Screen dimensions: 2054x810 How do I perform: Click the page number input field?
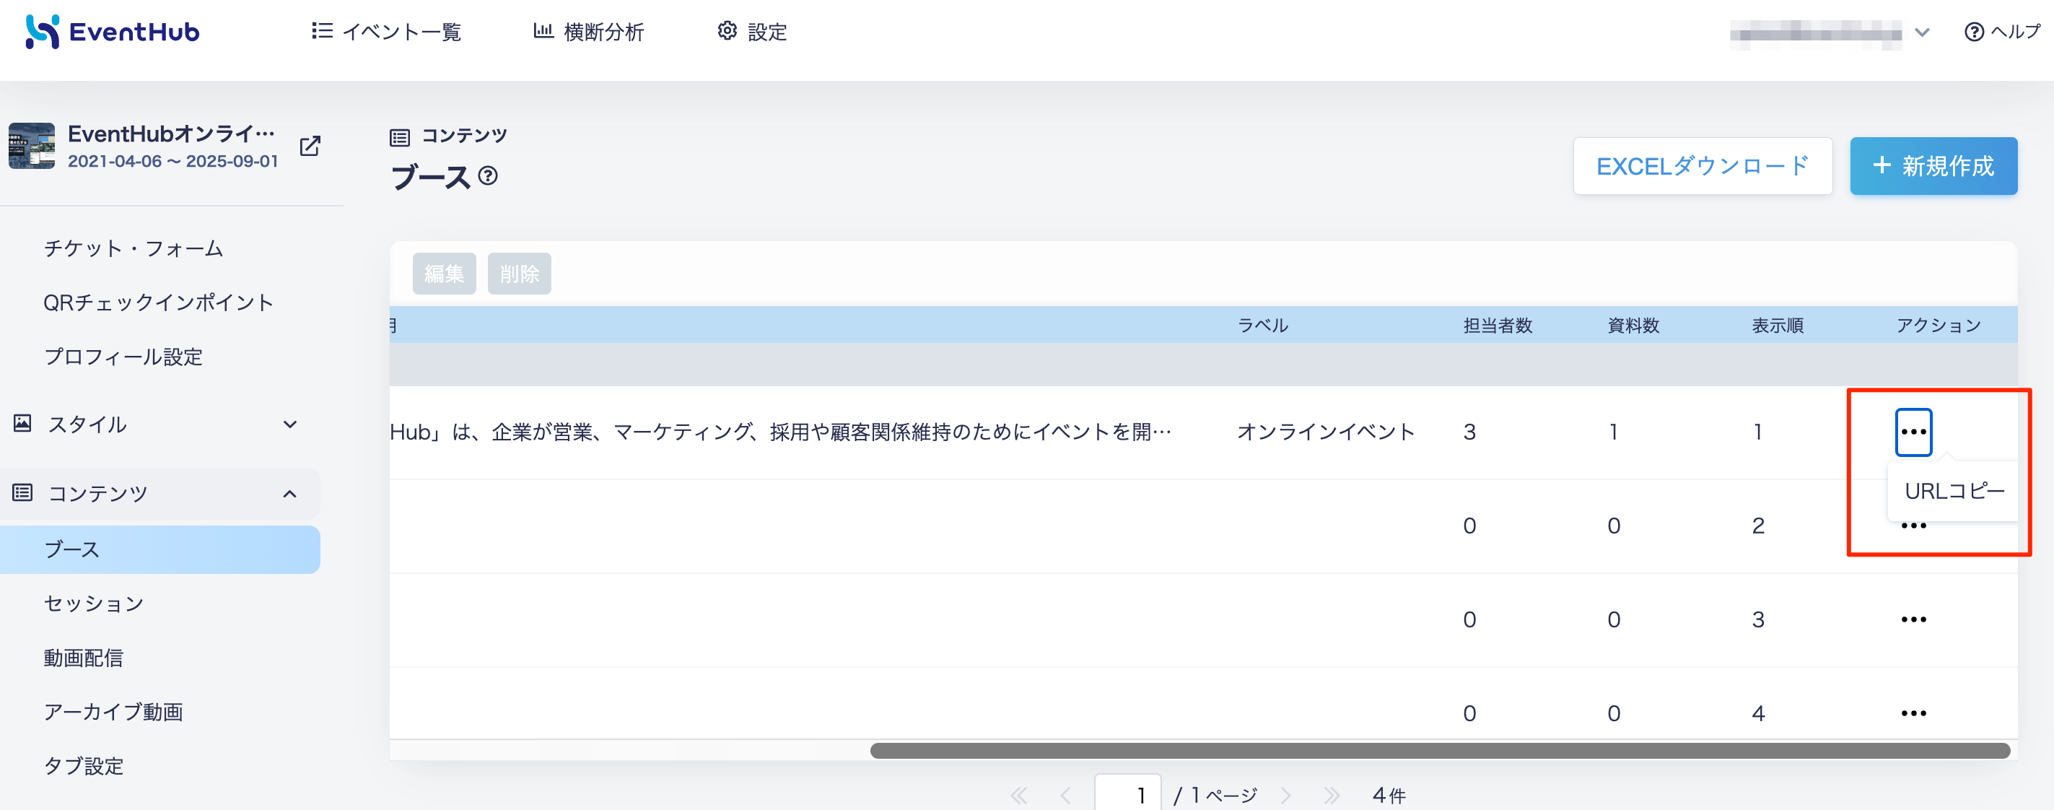point(1127,794)
